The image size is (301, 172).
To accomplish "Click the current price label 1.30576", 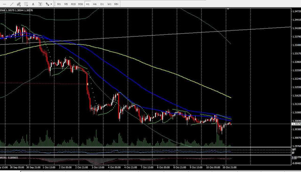I will coord(296,124).
